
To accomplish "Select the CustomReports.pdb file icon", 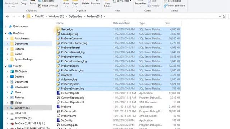I will click(58, 97).
